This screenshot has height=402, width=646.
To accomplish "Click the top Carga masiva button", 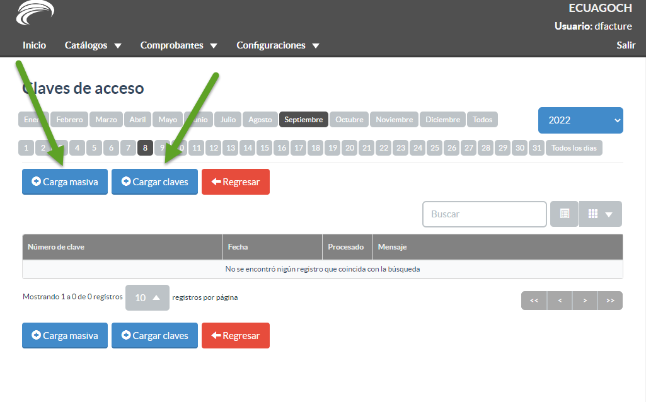I will [x=65, y=182].
